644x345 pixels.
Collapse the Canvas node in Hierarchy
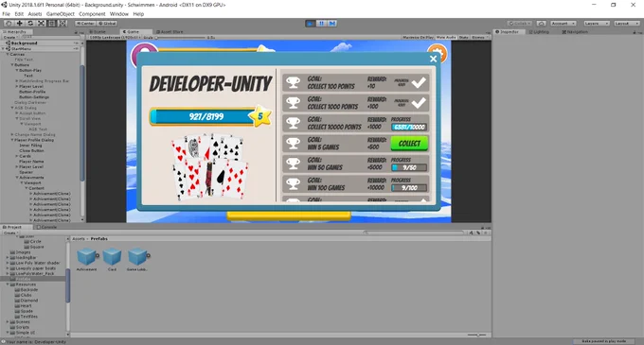(x=8, y=54)
